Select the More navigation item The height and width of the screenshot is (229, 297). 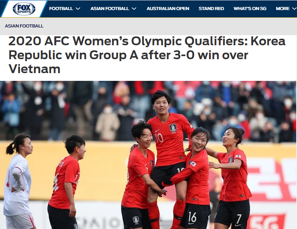[283, 9]
